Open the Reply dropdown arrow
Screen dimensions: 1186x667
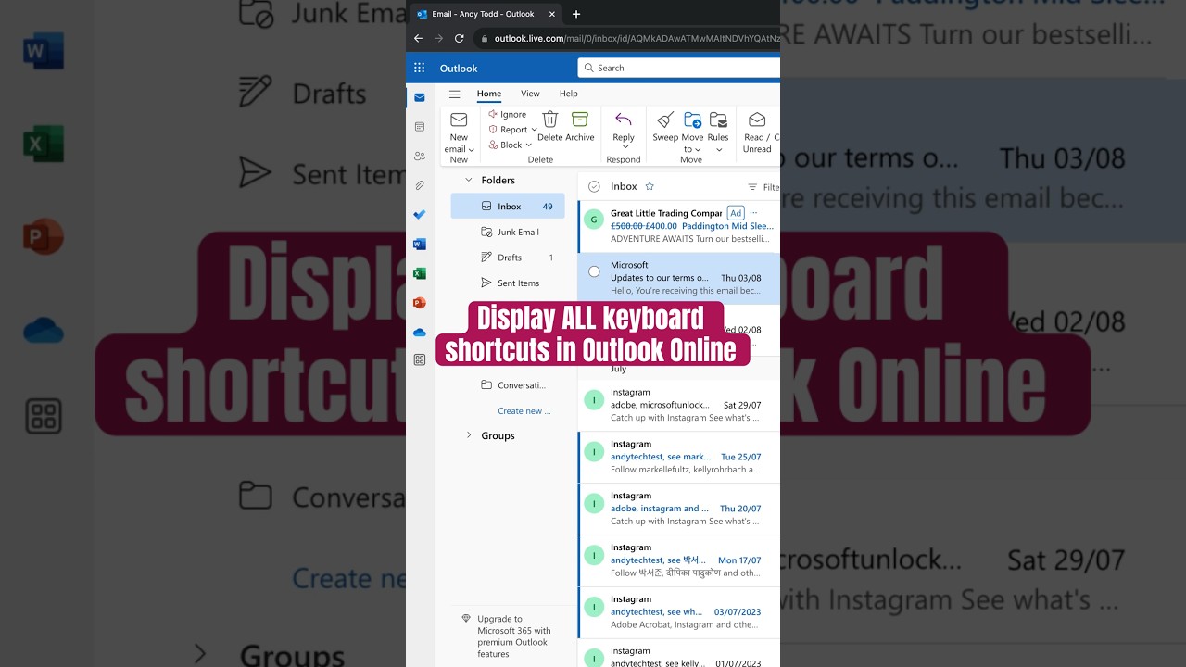tap(624, 148)
